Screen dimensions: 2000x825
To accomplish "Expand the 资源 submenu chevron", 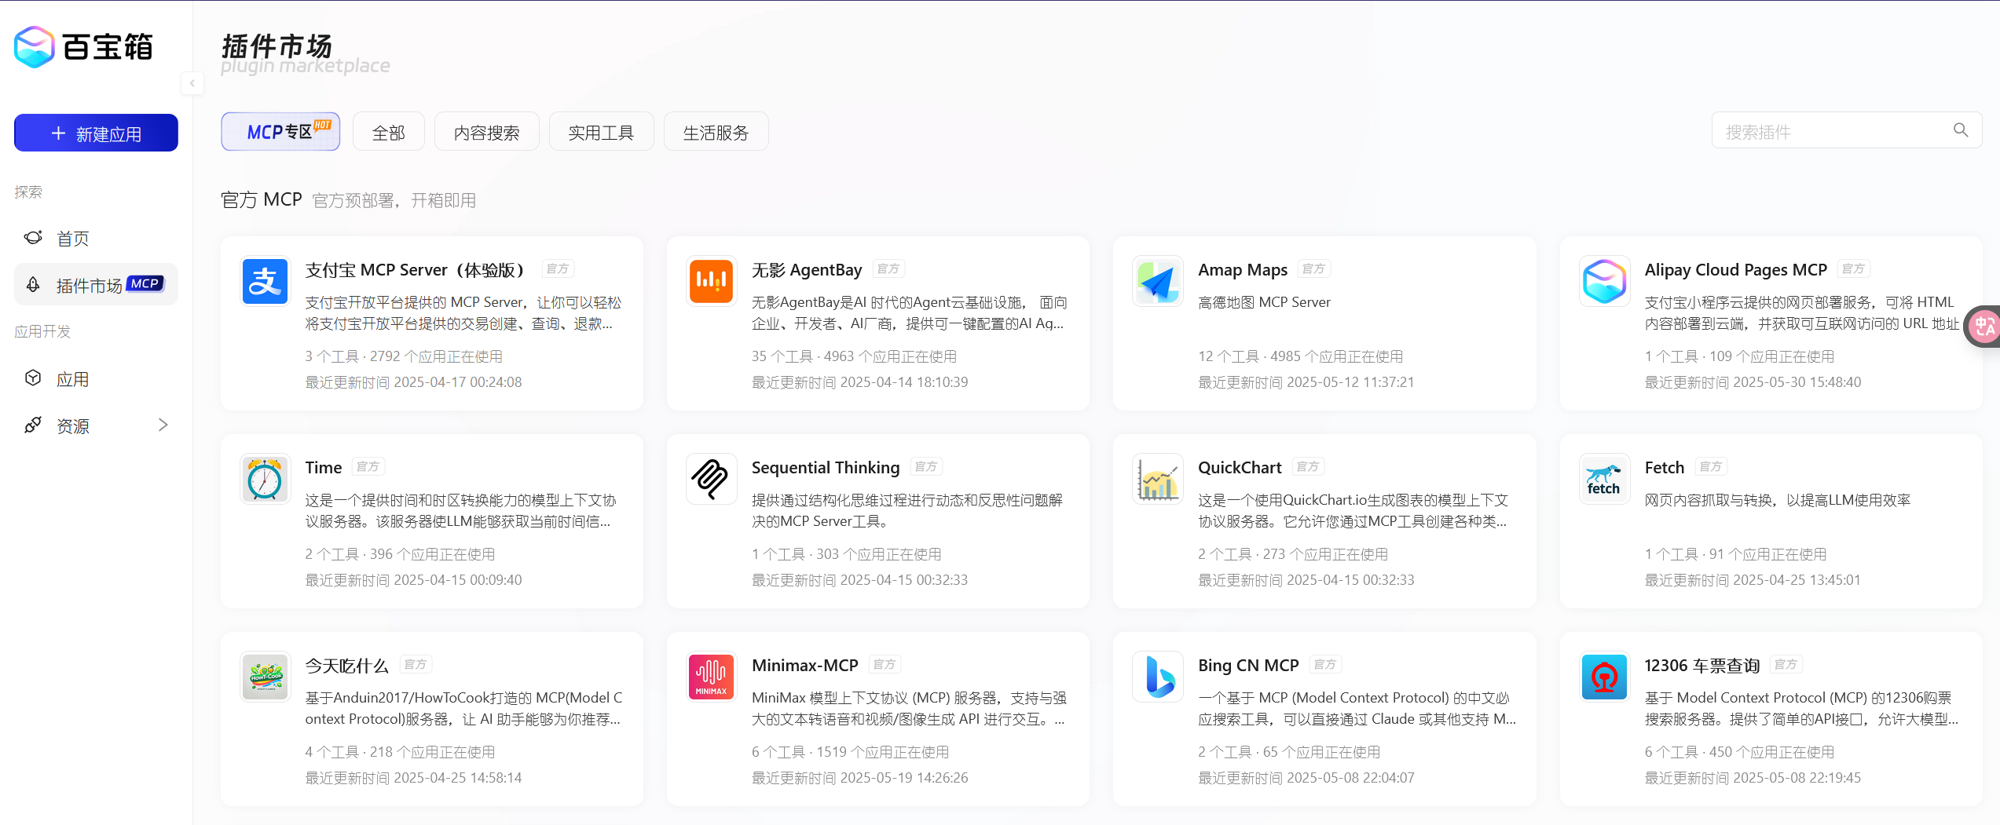I will tap(163, 425).
